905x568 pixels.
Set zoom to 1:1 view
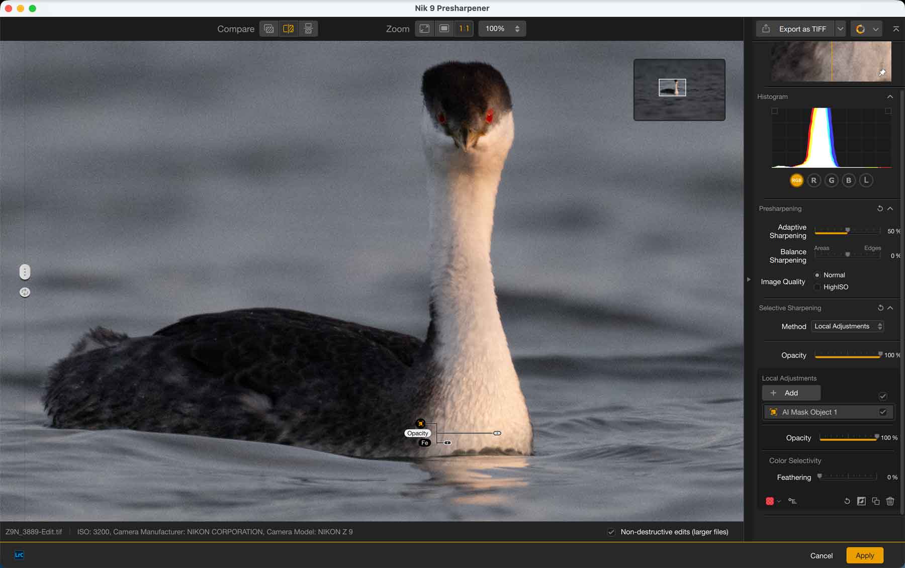point(464,29)
